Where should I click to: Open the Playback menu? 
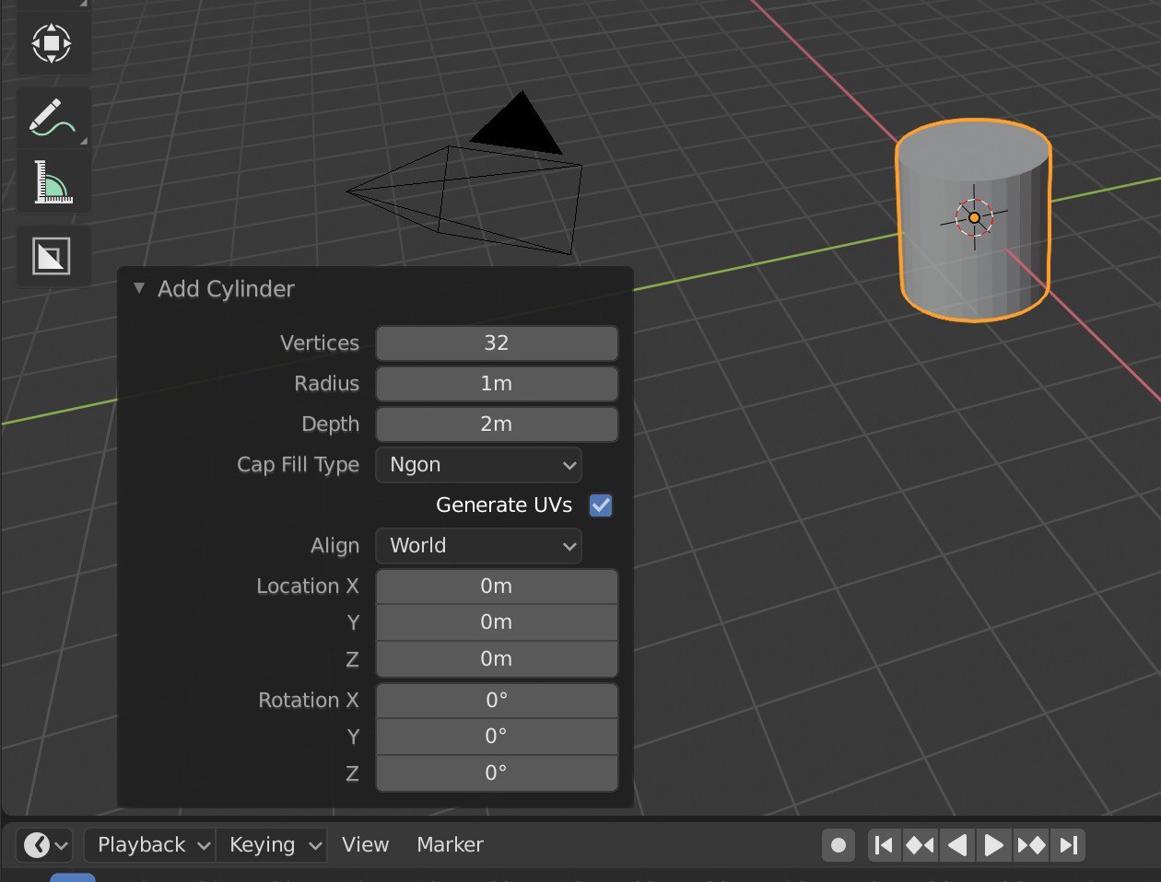[150, 845]
